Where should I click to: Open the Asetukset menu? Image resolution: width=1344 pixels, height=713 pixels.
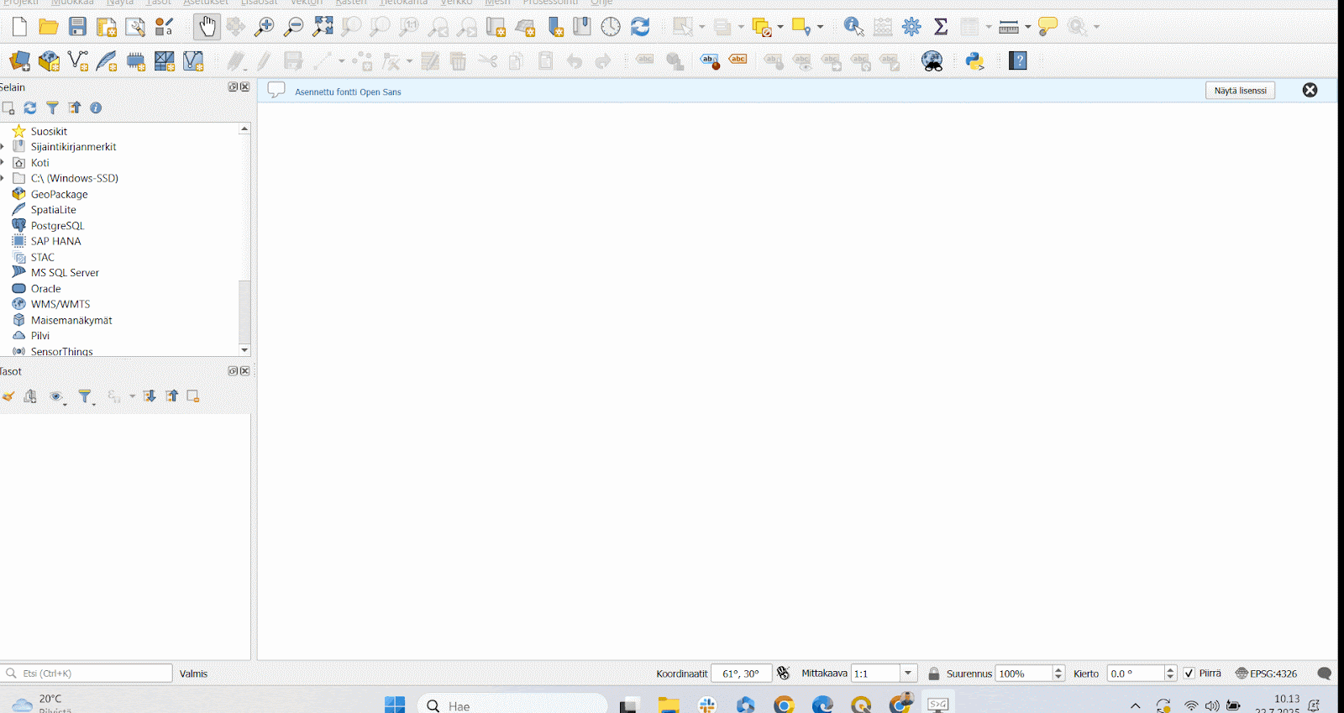tap(206, 3)
